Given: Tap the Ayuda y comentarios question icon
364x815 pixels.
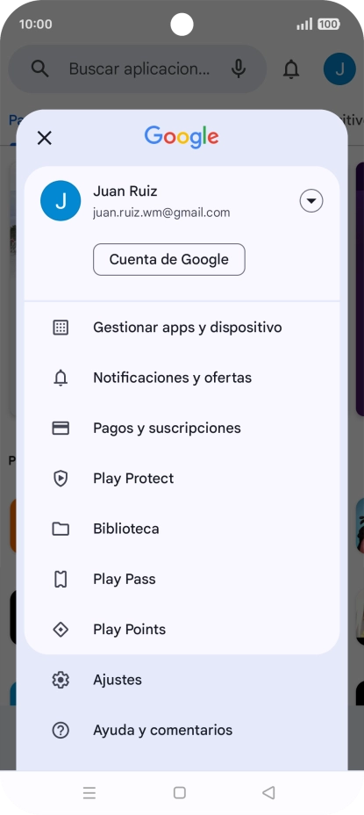Looking at the screenshot, I should coord(61,731).
